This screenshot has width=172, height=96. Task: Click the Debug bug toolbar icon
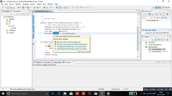point(19,7)
